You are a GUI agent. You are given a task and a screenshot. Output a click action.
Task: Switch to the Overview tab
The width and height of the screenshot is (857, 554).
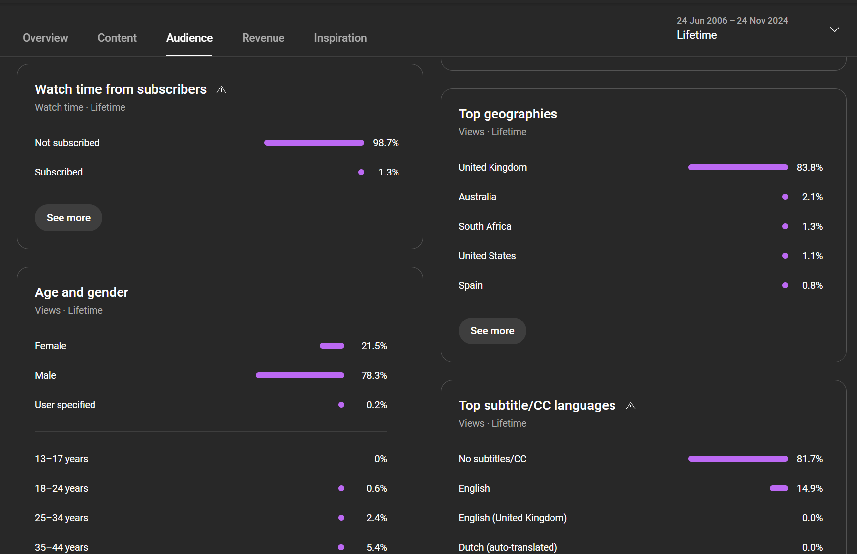[x=45, y=38]
